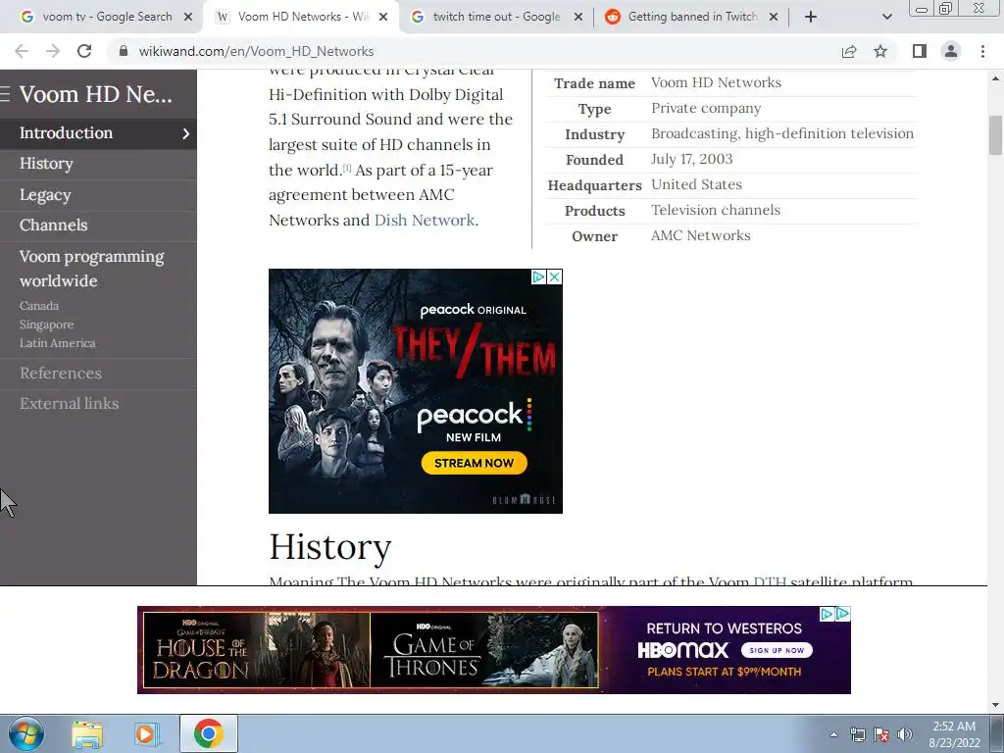
Task: Click 'AMC Networks' owner value
Action: click(x=700, y=235)
